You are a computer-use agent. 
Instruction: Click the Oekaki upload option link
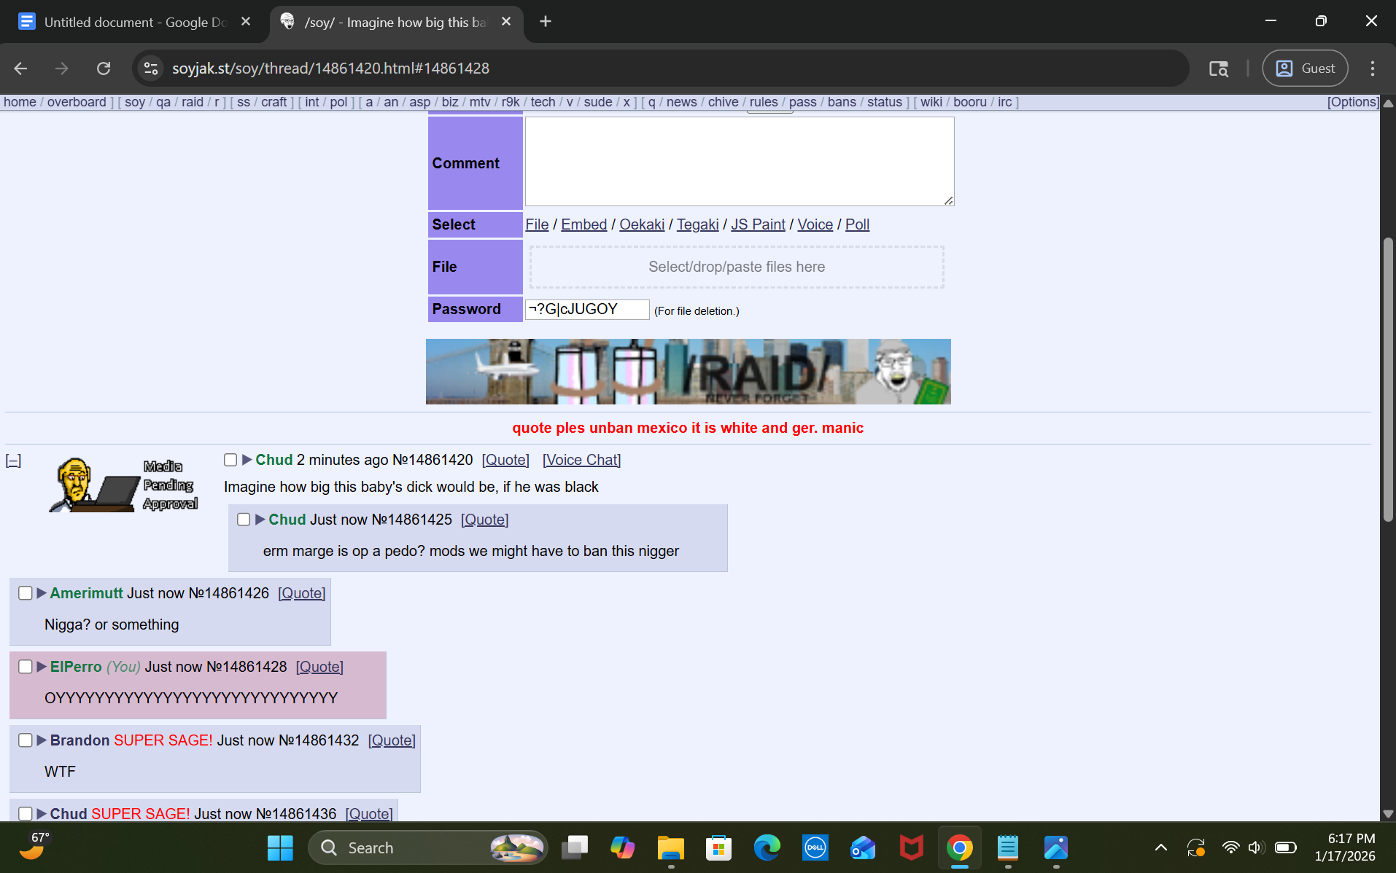tap(641, 224)
